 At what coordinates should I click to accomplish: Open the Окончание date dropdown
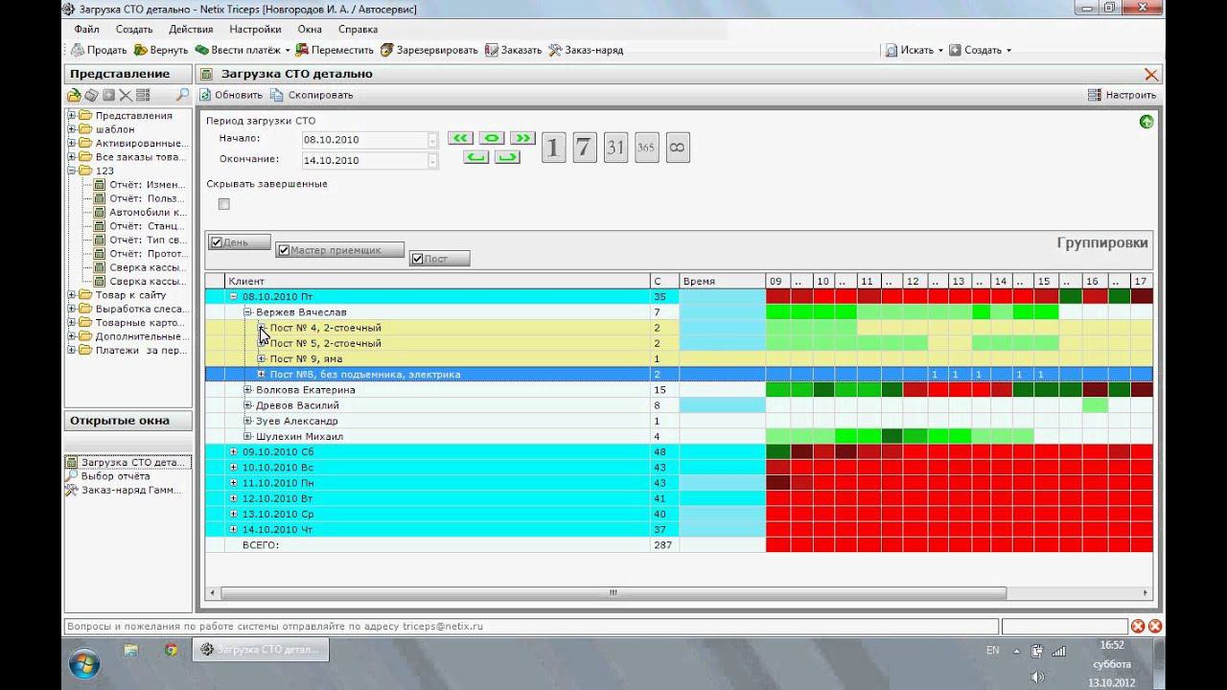pyautogui.click(x=433, y=160)
